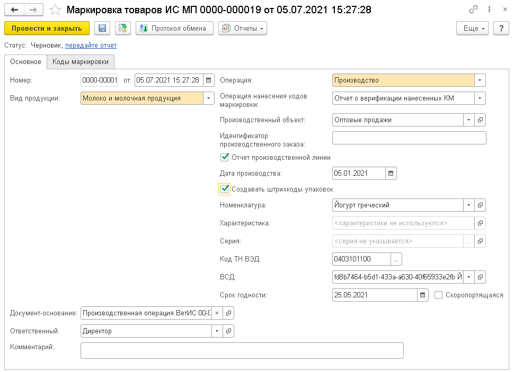514x372 pixels.
Task: Expand the Ответственный dropdown arrow
Action: [217, 331]
